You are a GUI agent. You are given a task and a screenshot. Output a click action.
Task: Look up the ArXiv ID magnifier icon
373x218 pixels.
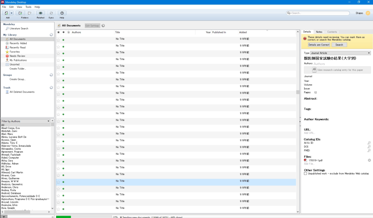pos(369,143)
